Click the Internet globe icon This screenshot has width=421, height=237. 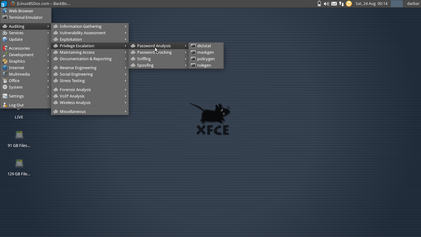click(5, 68)
